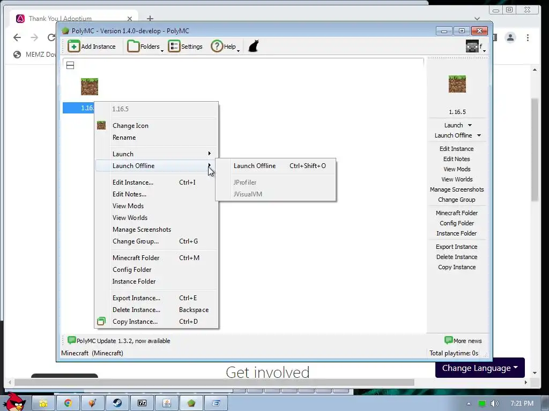This screenshot has height=411, width=549.
Task: Open the browser three-dot menu
Action: point(528,37)
